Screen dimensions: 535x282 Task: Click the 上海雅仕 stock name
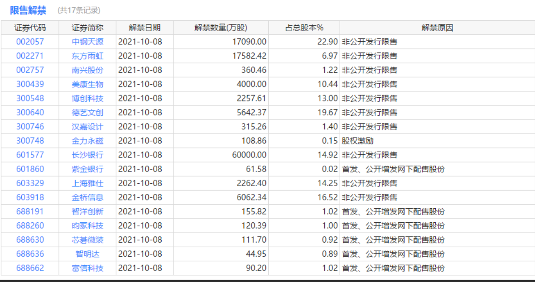(x=87, y=183)
